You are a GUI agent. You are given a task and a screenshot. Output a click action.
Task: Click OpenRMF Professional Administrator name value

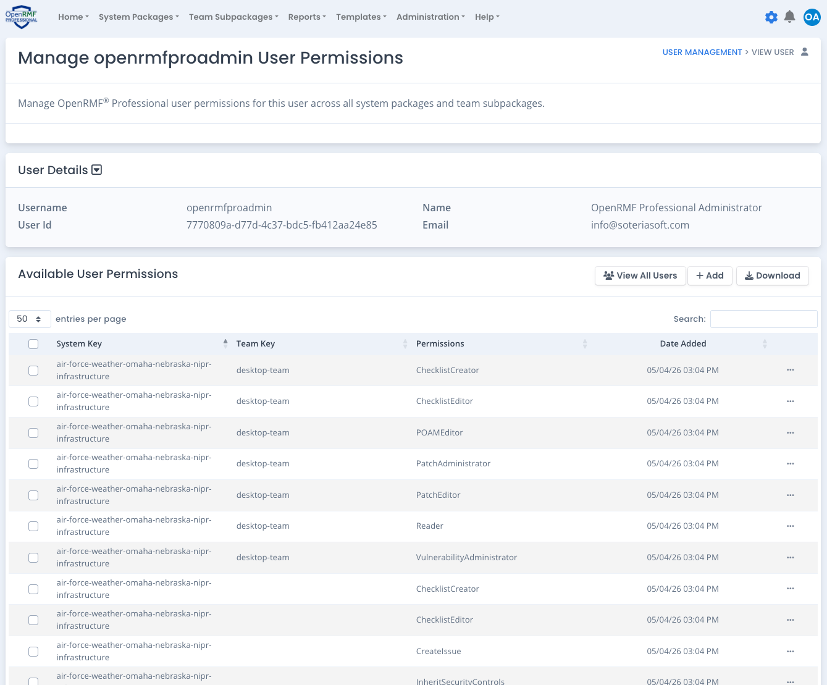(x=676, y=208)
